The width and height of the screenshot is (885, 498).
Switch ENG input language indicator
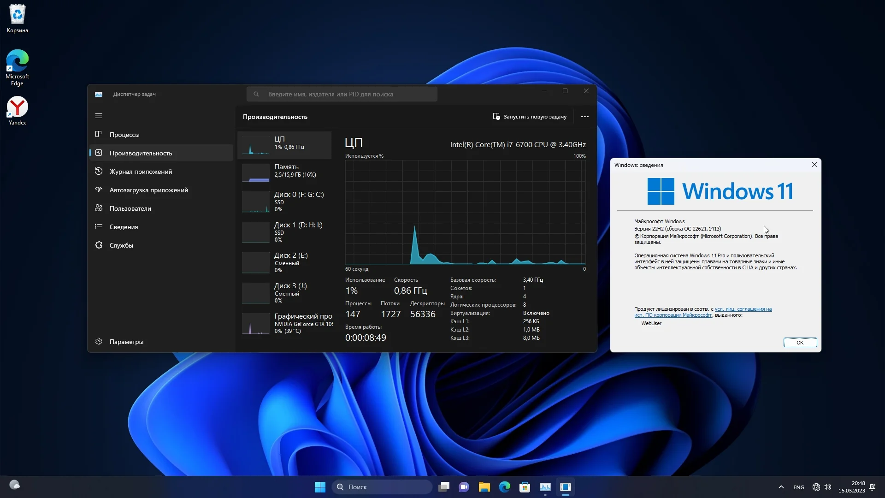(x=798, y=487)
